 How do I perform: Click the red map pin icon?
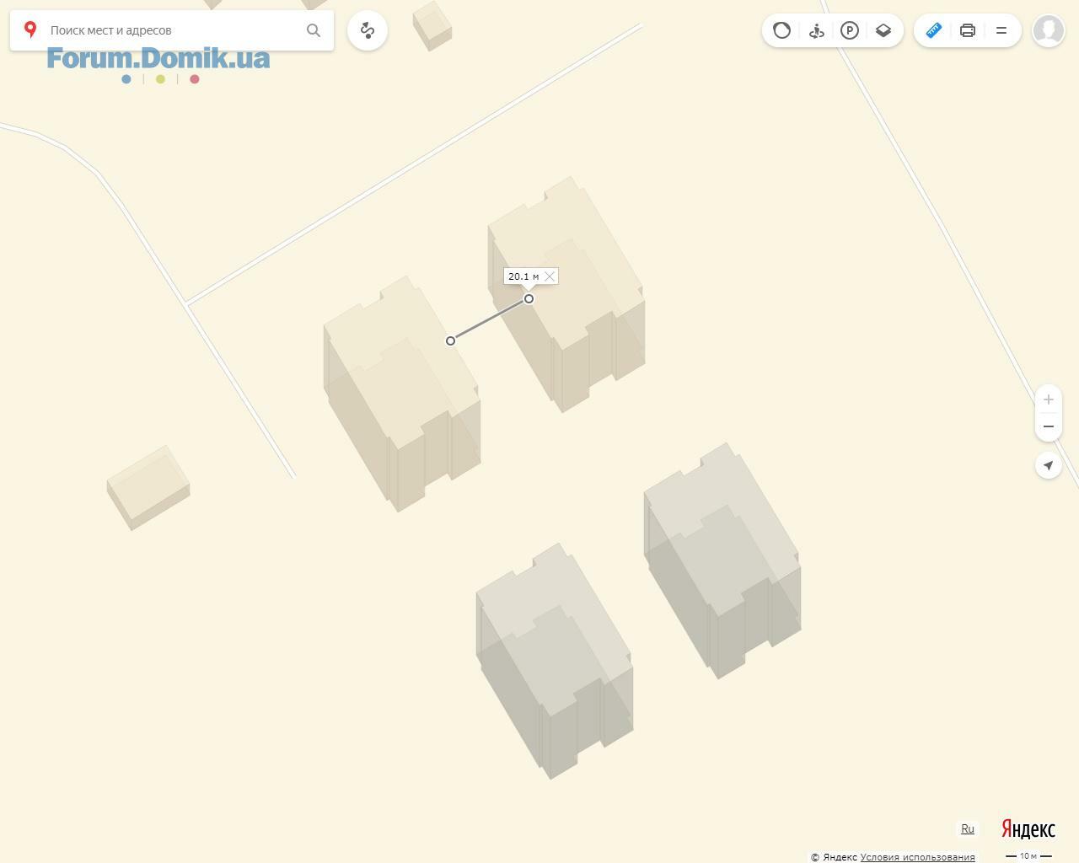pos(30,29)
